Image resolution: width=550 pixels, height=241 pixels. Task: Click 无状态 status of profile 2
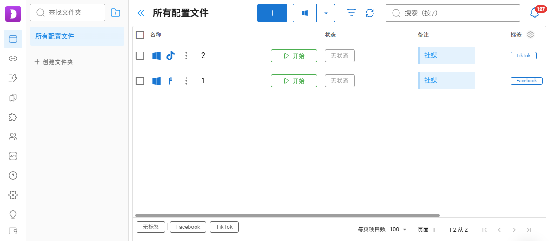pos(340,56)
